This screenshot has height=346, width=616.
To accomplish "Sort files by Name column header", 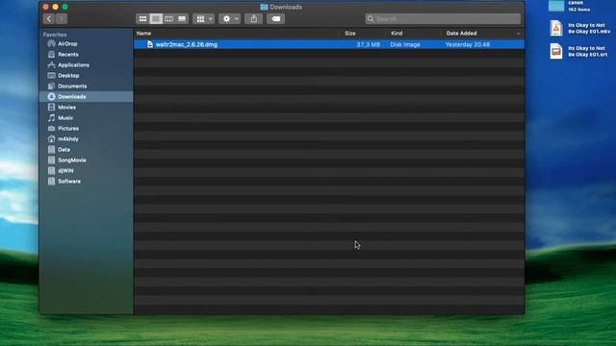I will click(x=143, y=34).
